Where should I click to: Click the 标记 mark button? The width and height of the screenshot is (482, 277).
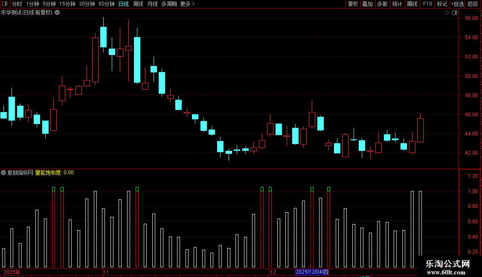[442, 4]
